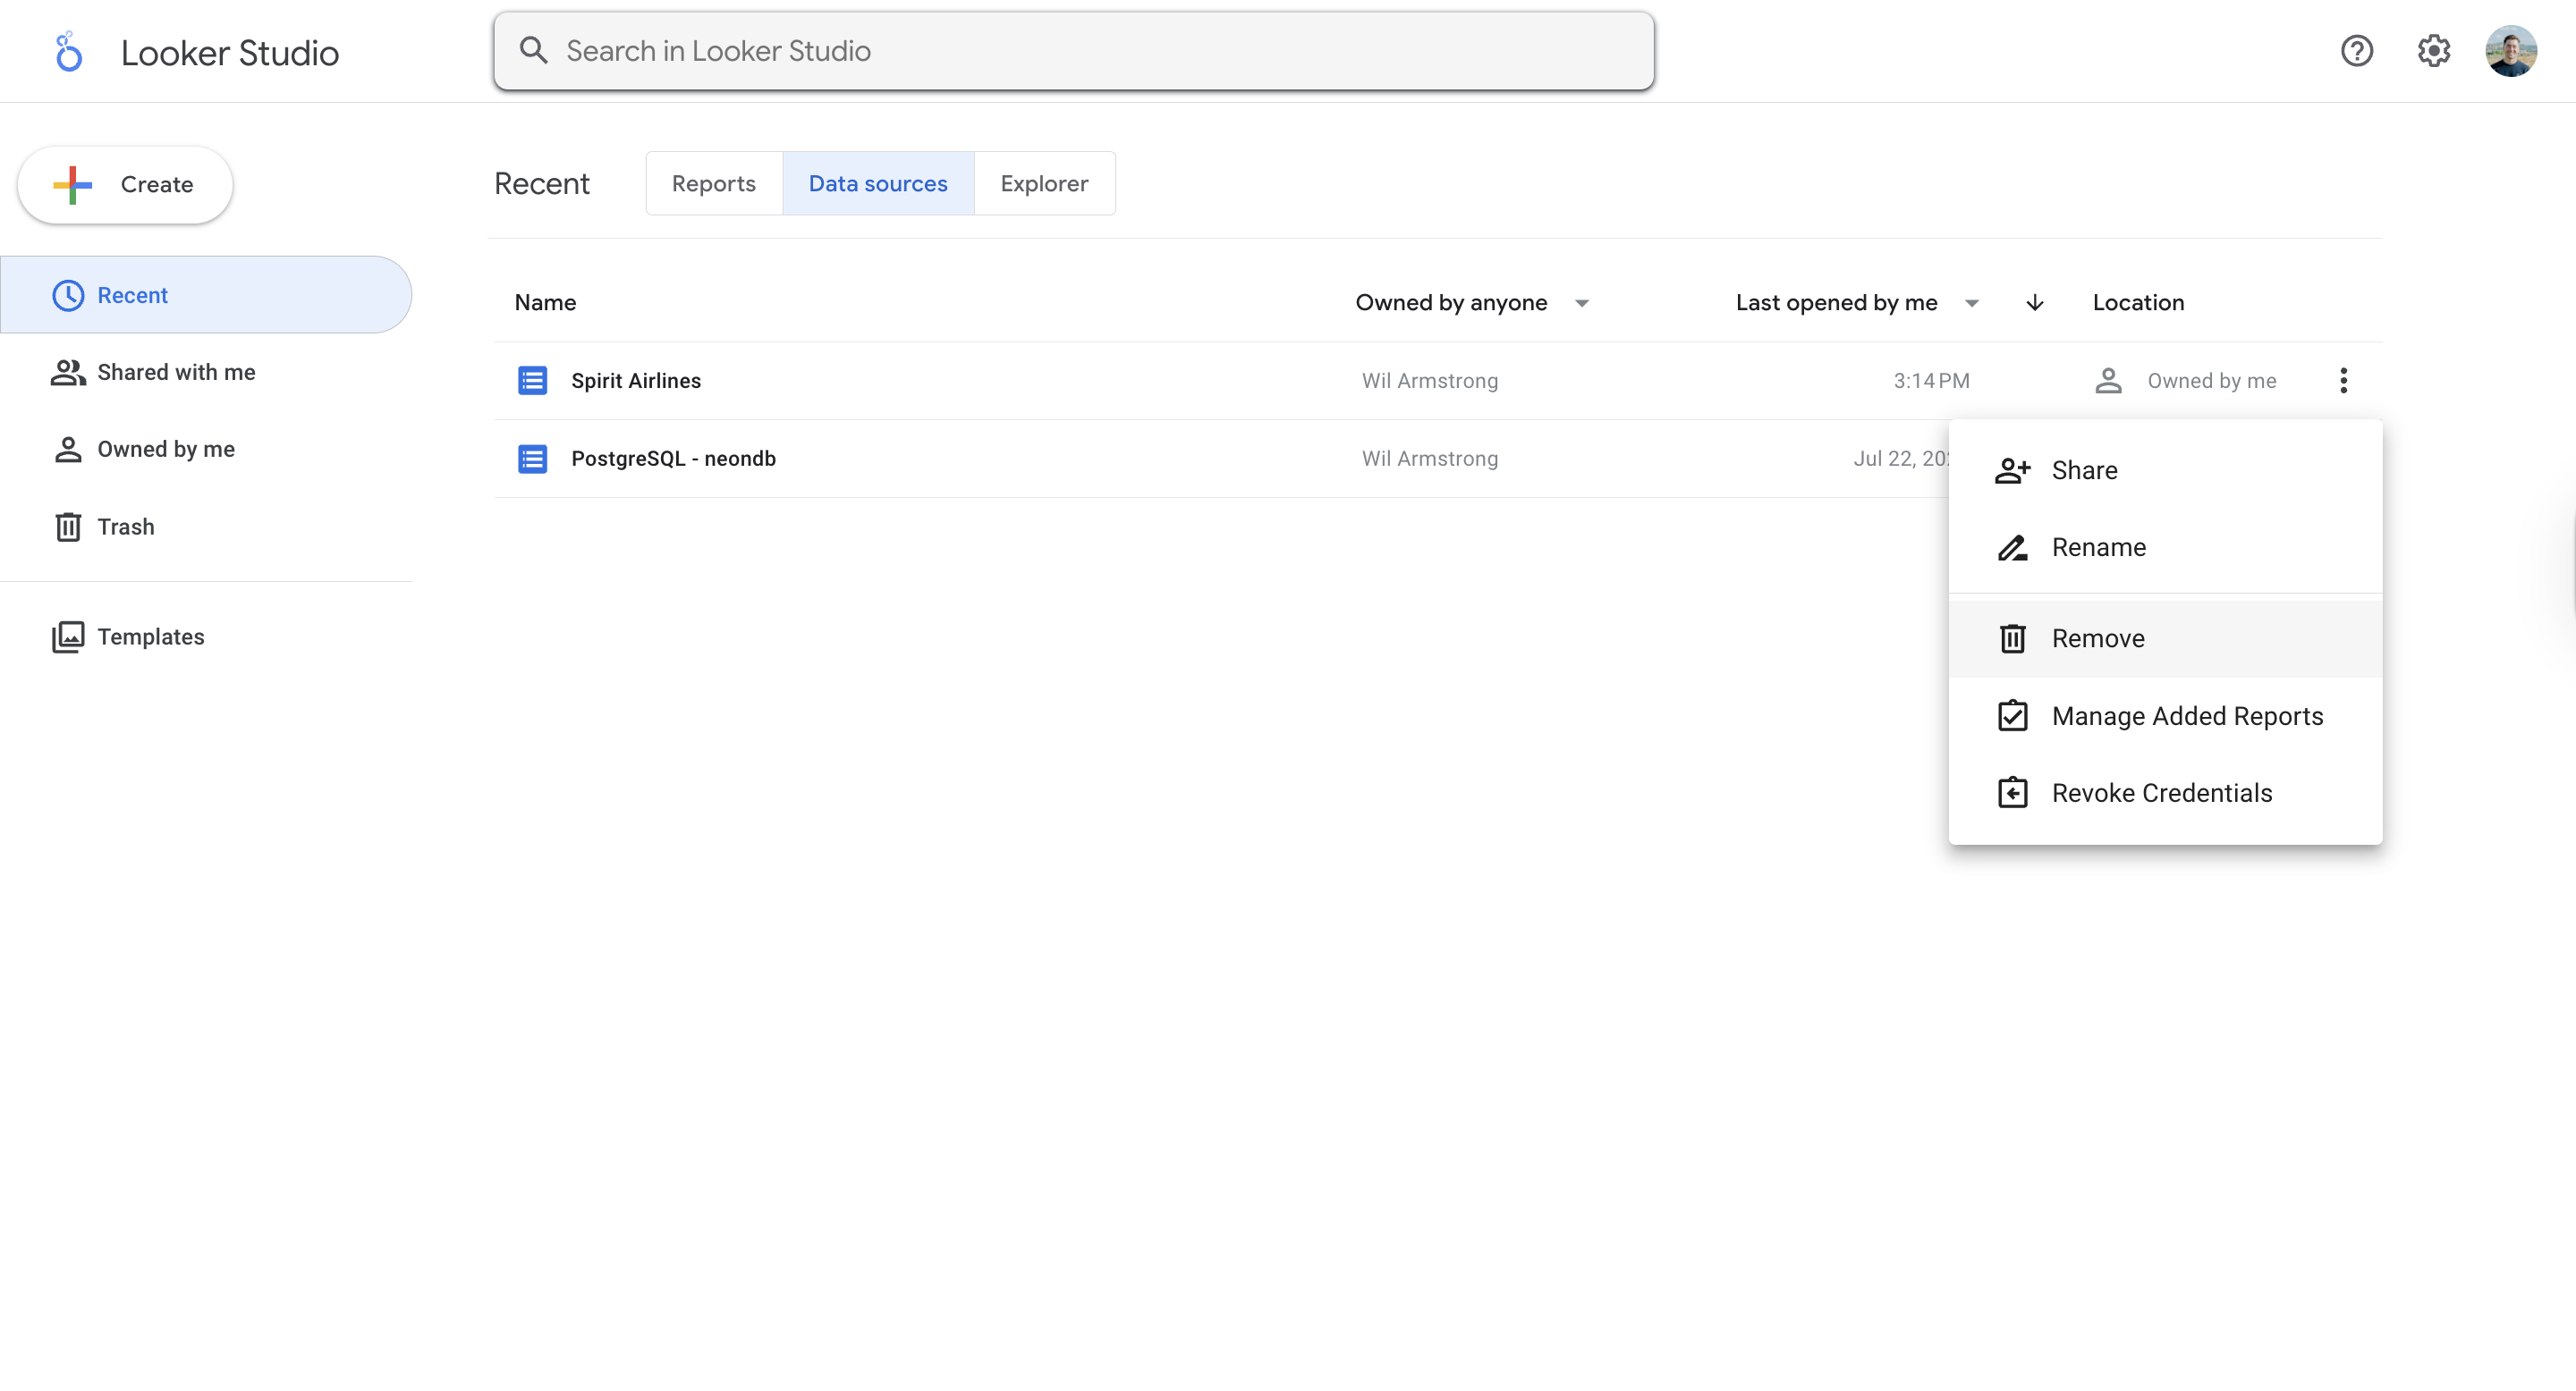The height and width of the screenshot is (1391, 2576).
Task: Open settings gear icon
Action: point(2433,51)
